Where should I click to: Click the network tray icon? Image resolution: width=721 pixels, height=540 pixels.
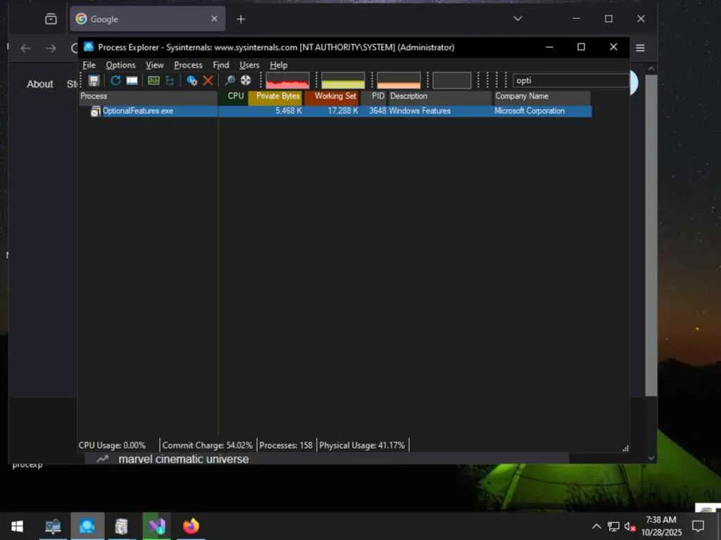click(613, 527)
